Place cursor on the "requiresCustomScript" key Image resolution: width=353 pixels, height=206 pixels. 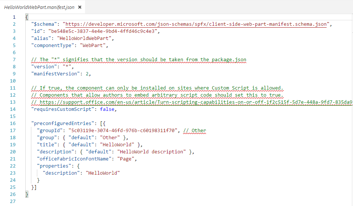[x=60, y=109]
